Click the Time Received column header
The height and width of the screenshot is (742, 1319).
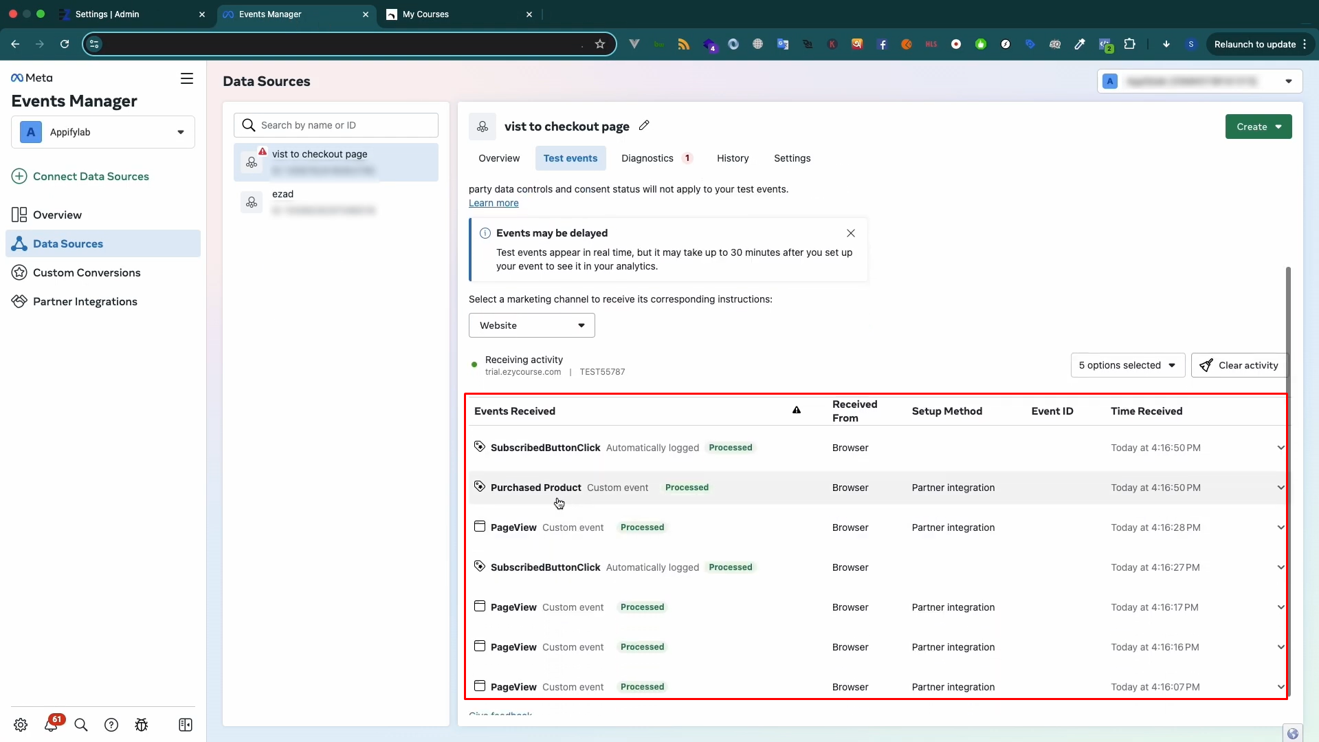point(1146,411)
